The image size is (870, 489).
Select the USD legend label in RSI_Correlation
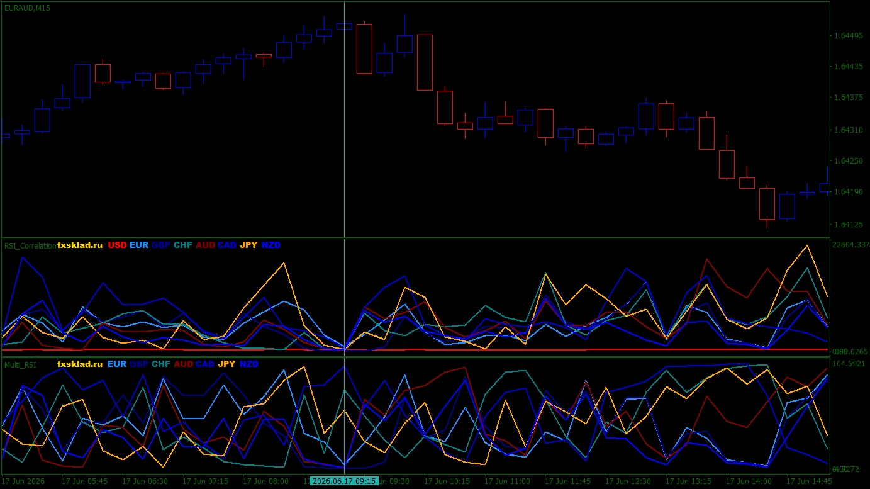117,245
